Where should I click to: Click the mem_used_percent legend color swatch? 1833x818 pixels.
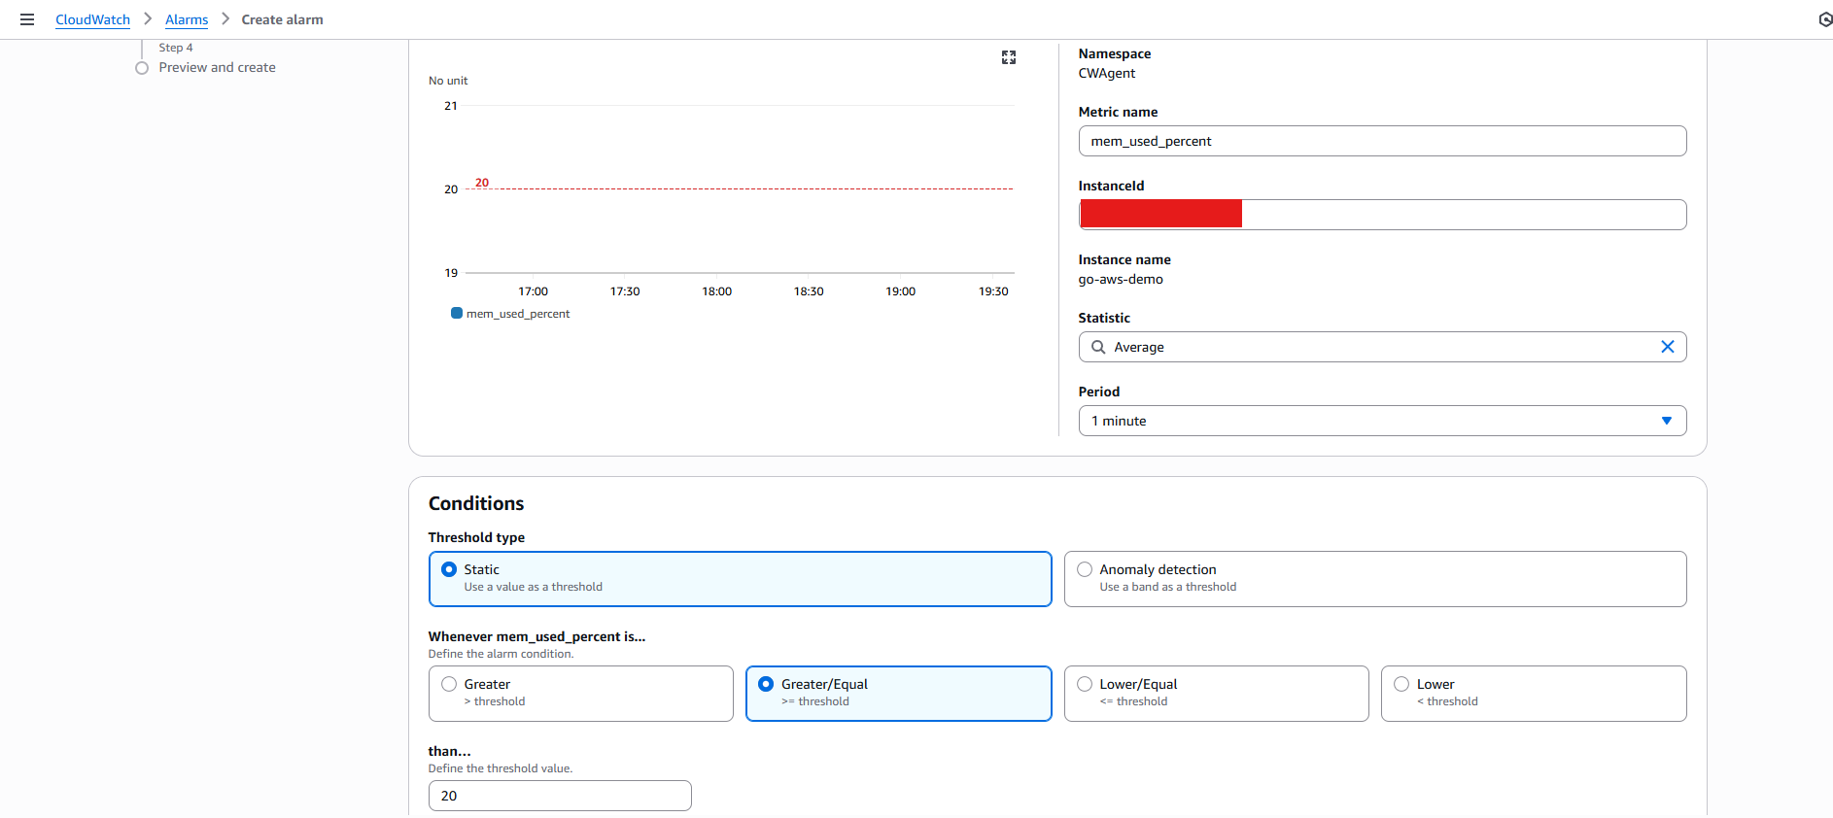coord(456,313)
